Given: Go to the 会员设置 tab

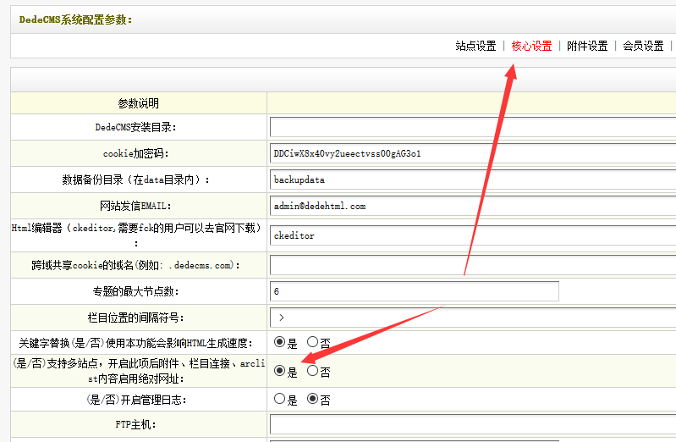Looking at the screenshot, I should coord(643,46).
